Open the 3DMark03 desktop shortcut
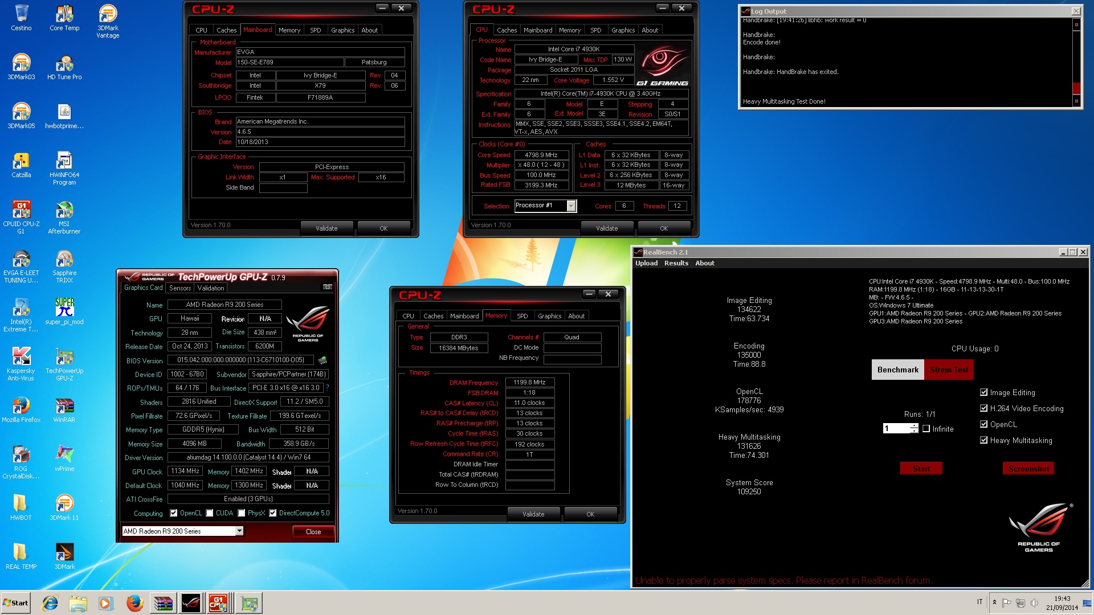The image size is (1094, 615). pyautogui.click(x=21, y=67)
